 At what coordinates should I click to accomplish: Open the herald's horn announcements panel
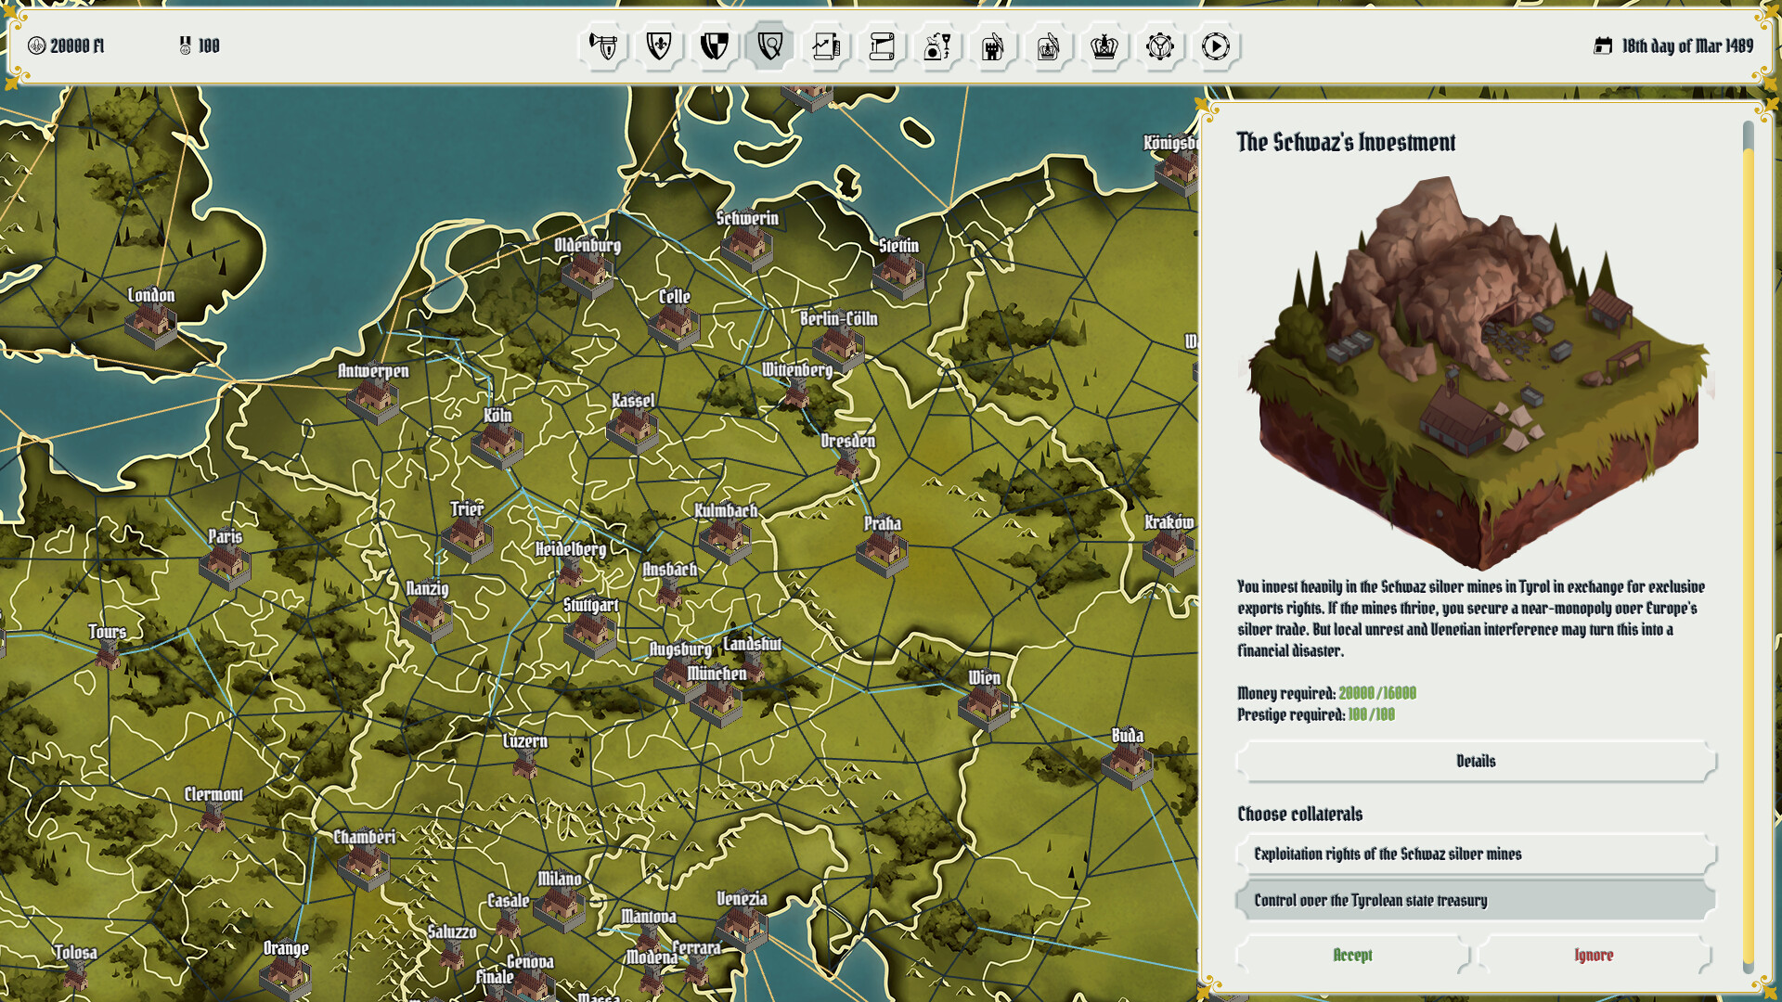603,46
